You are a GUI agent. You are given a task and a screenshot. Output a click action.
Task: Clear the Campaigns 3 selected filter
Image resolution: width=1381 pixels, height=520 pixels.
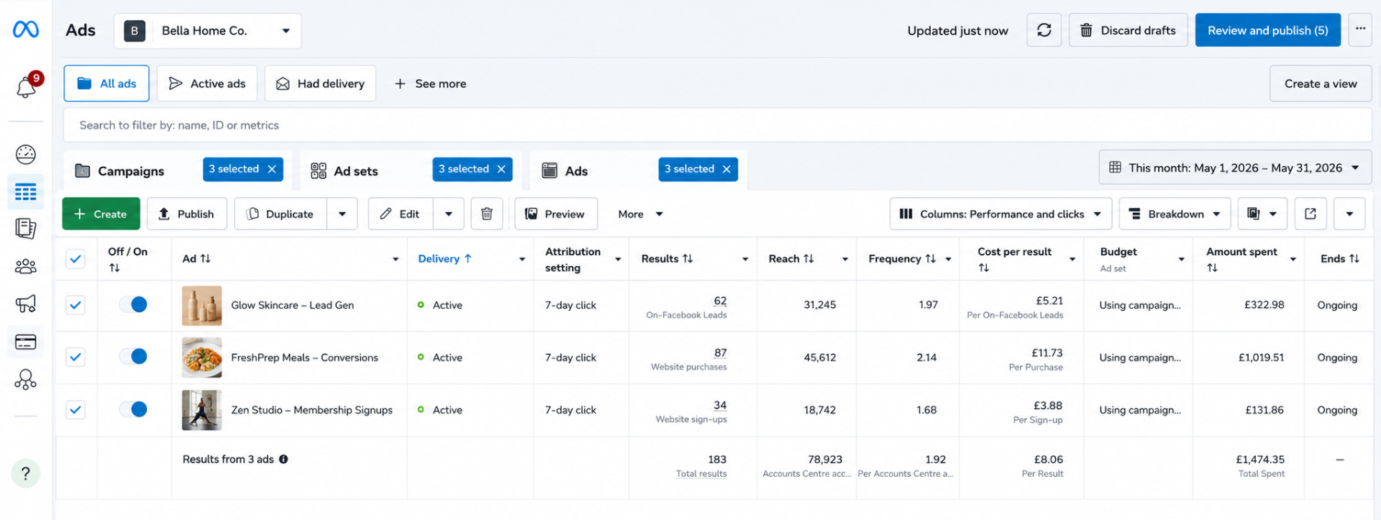[272, 169]
